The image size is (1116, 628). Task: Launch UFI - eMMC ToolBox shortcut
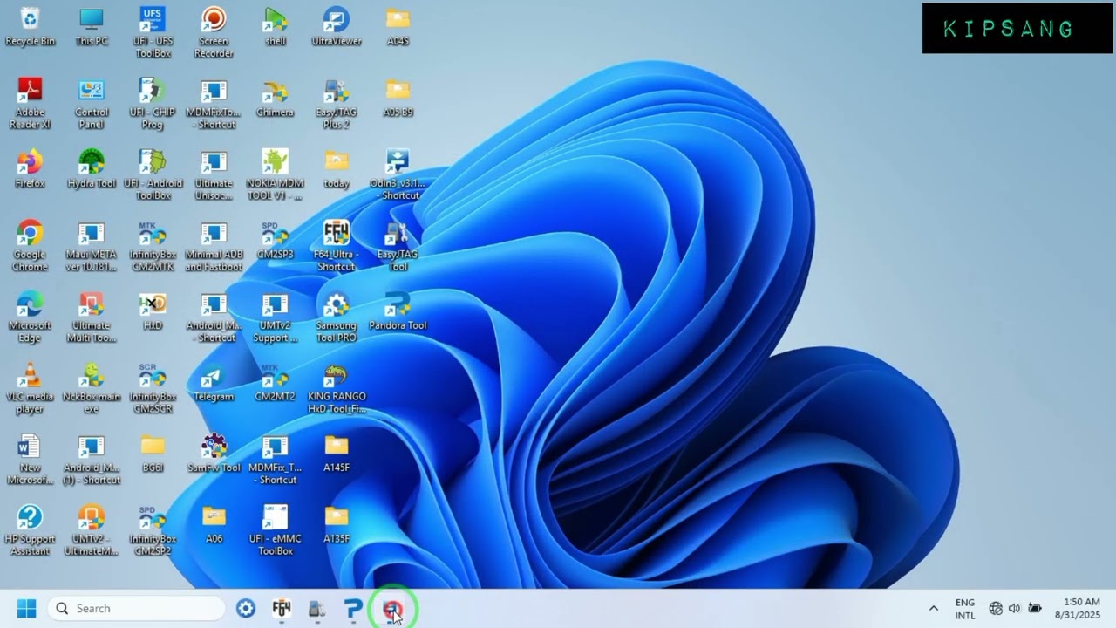[x=276, y=530]
